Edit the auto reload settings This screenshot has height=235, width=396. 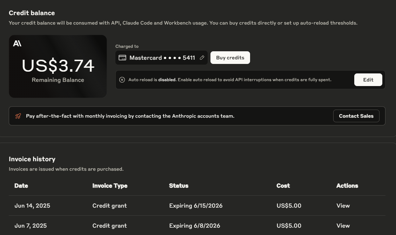coord(368,80)
